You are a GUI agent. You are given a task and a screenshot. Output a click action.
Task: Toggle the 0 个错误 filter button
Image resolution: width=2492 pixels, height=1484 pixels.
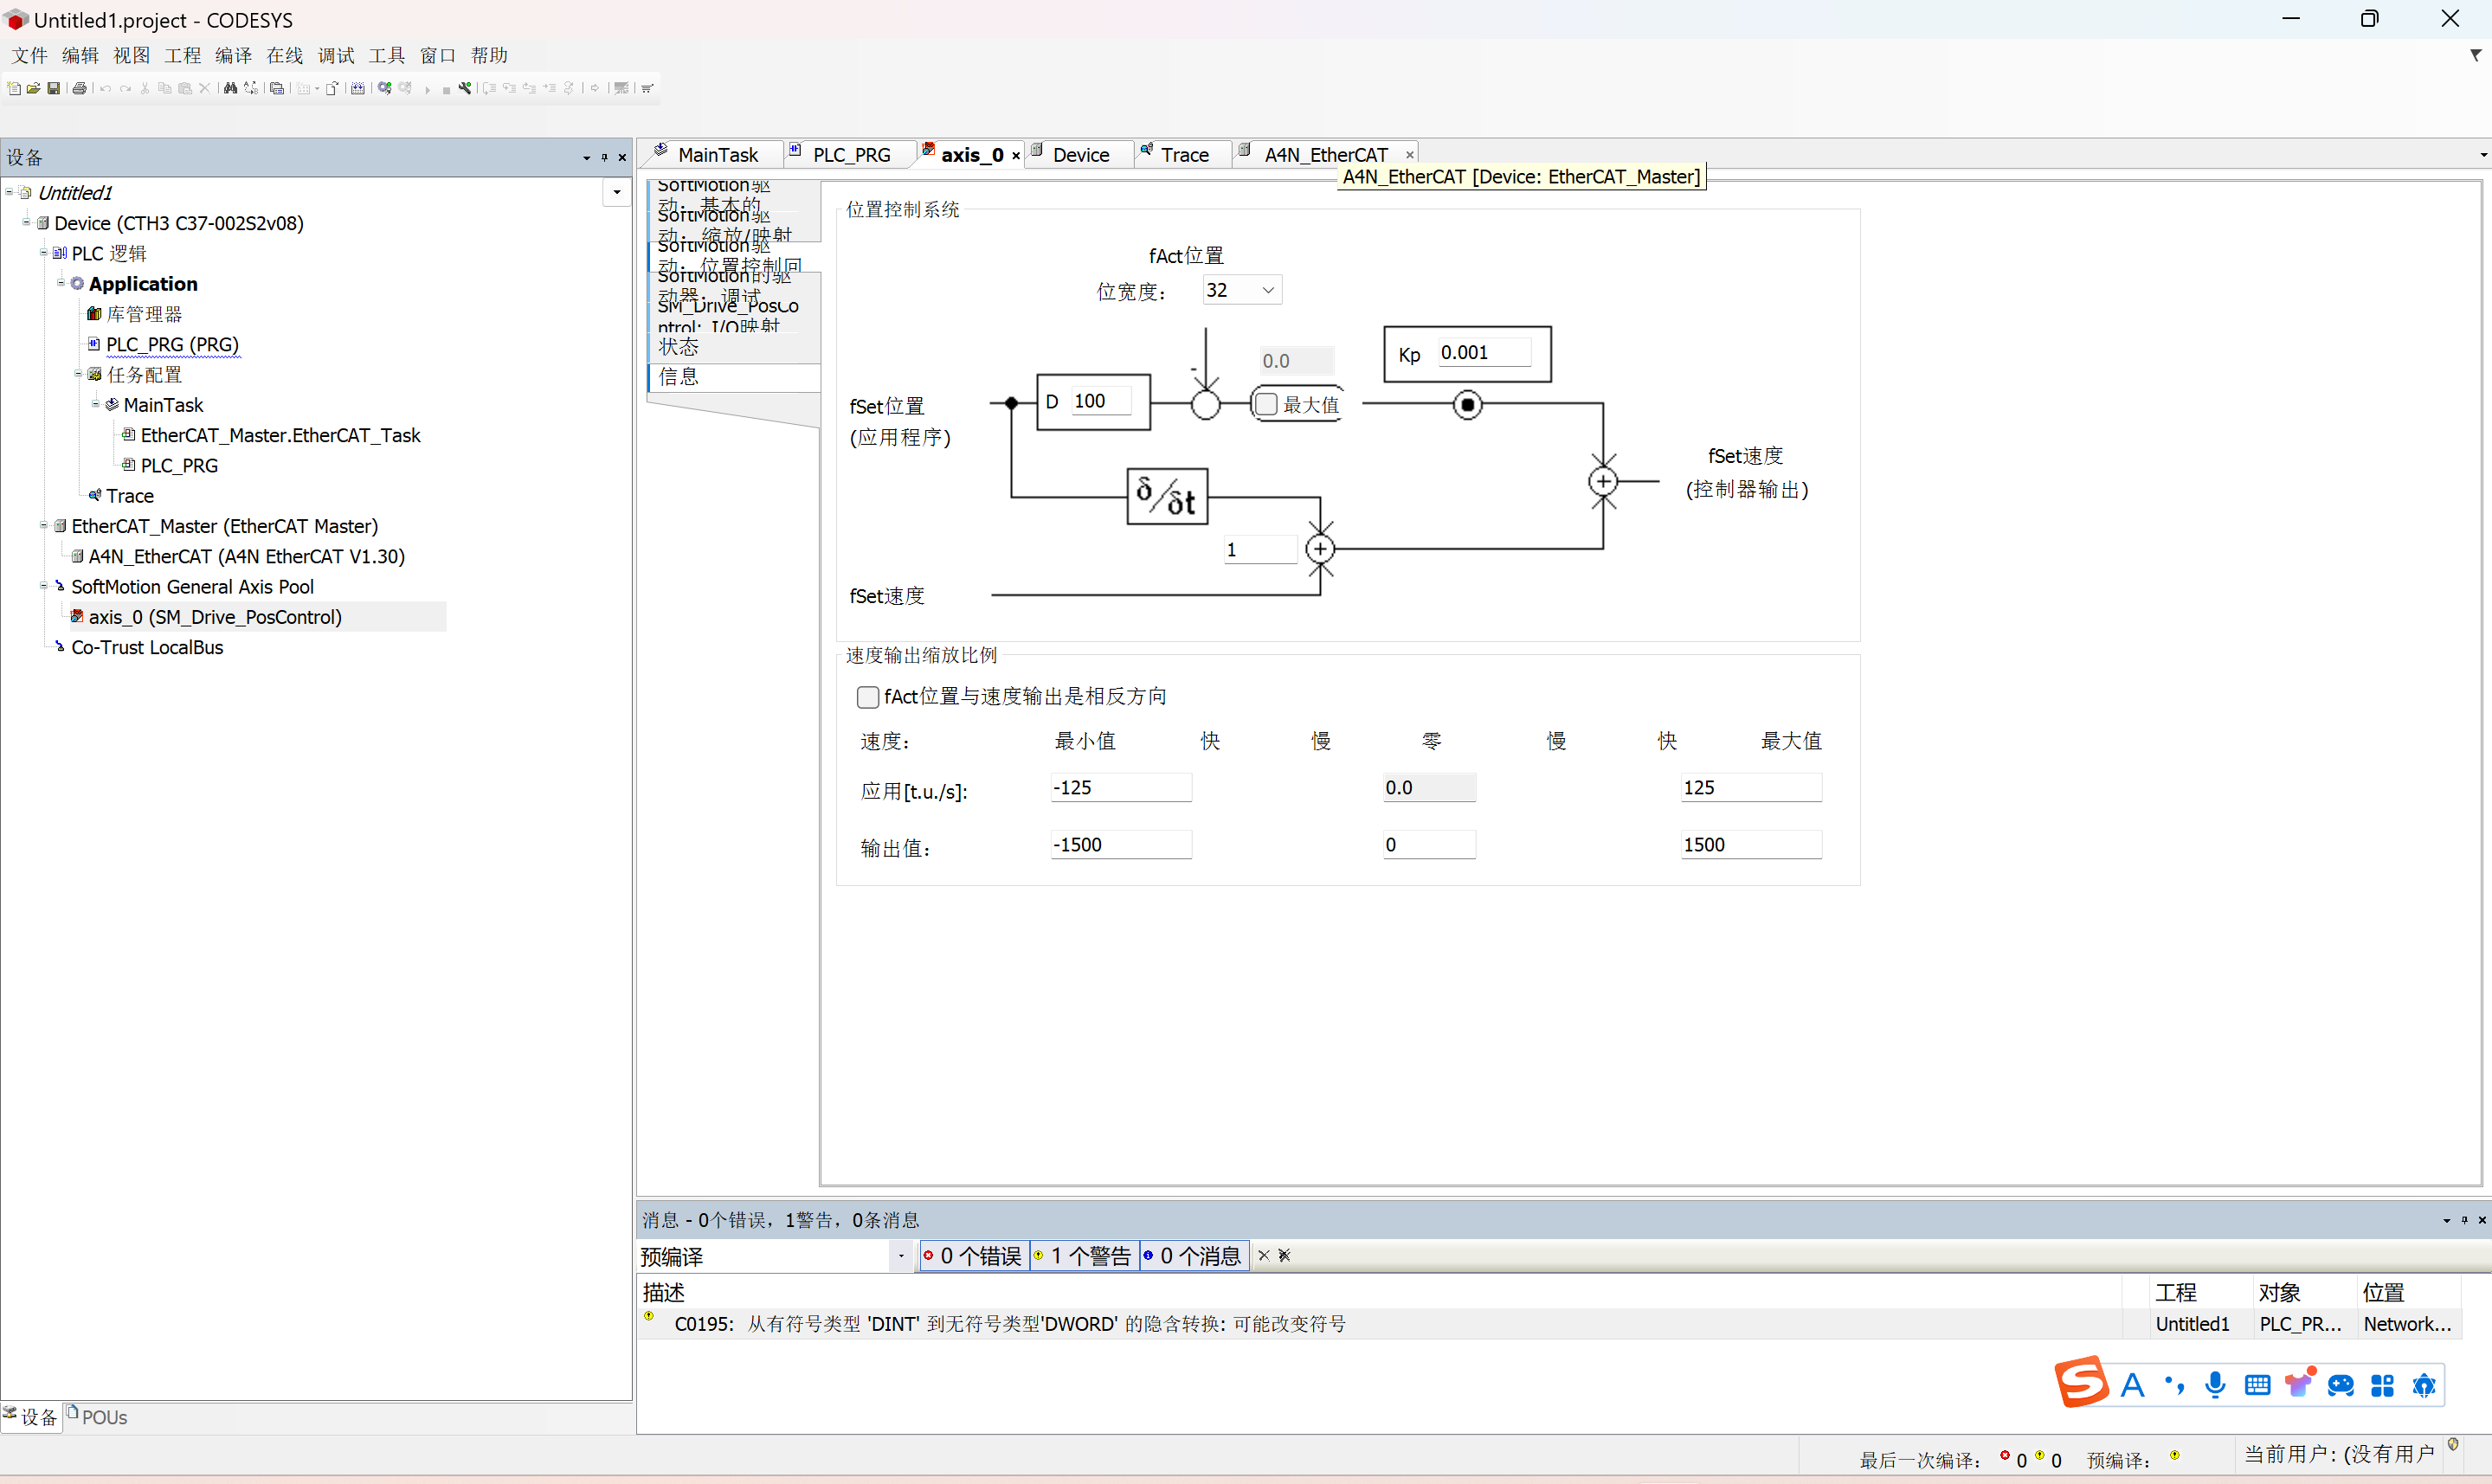pos(973,1256)
